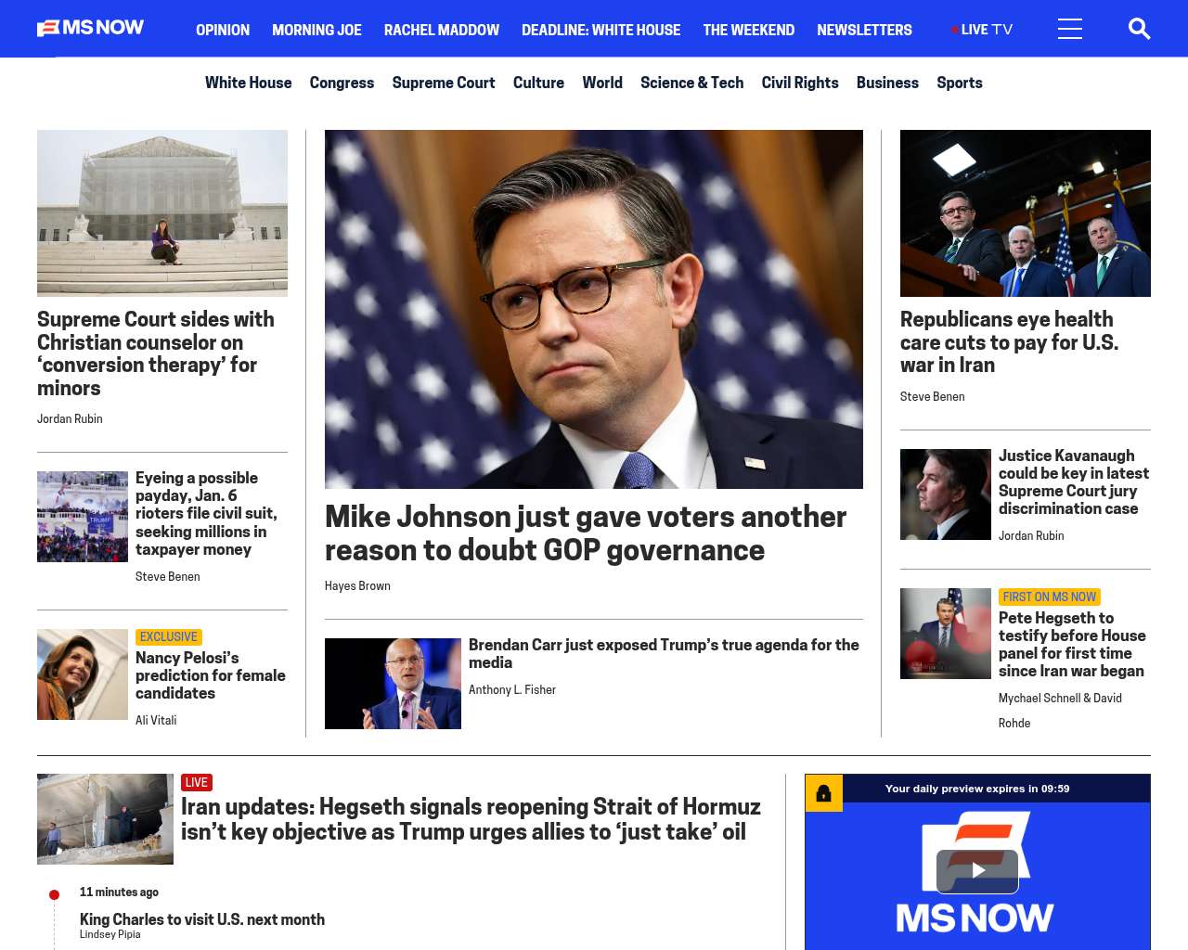The width and height of the screenshot is (1188, 950).
Task: Read Jan. 6 rioters civil suit story
Action: [x=206, y=513]
